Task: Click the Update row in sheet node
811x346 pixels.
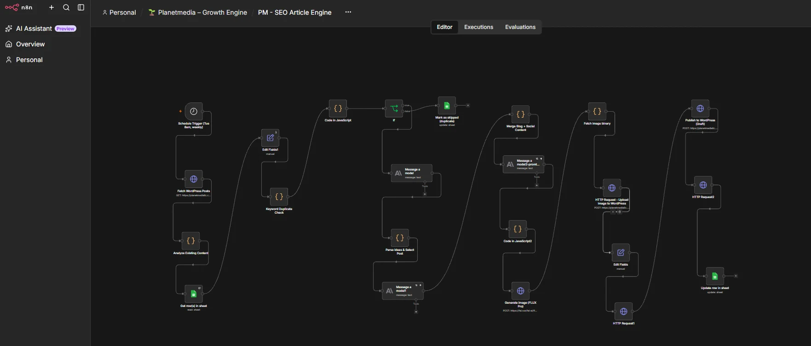Action: click(715, 276)
